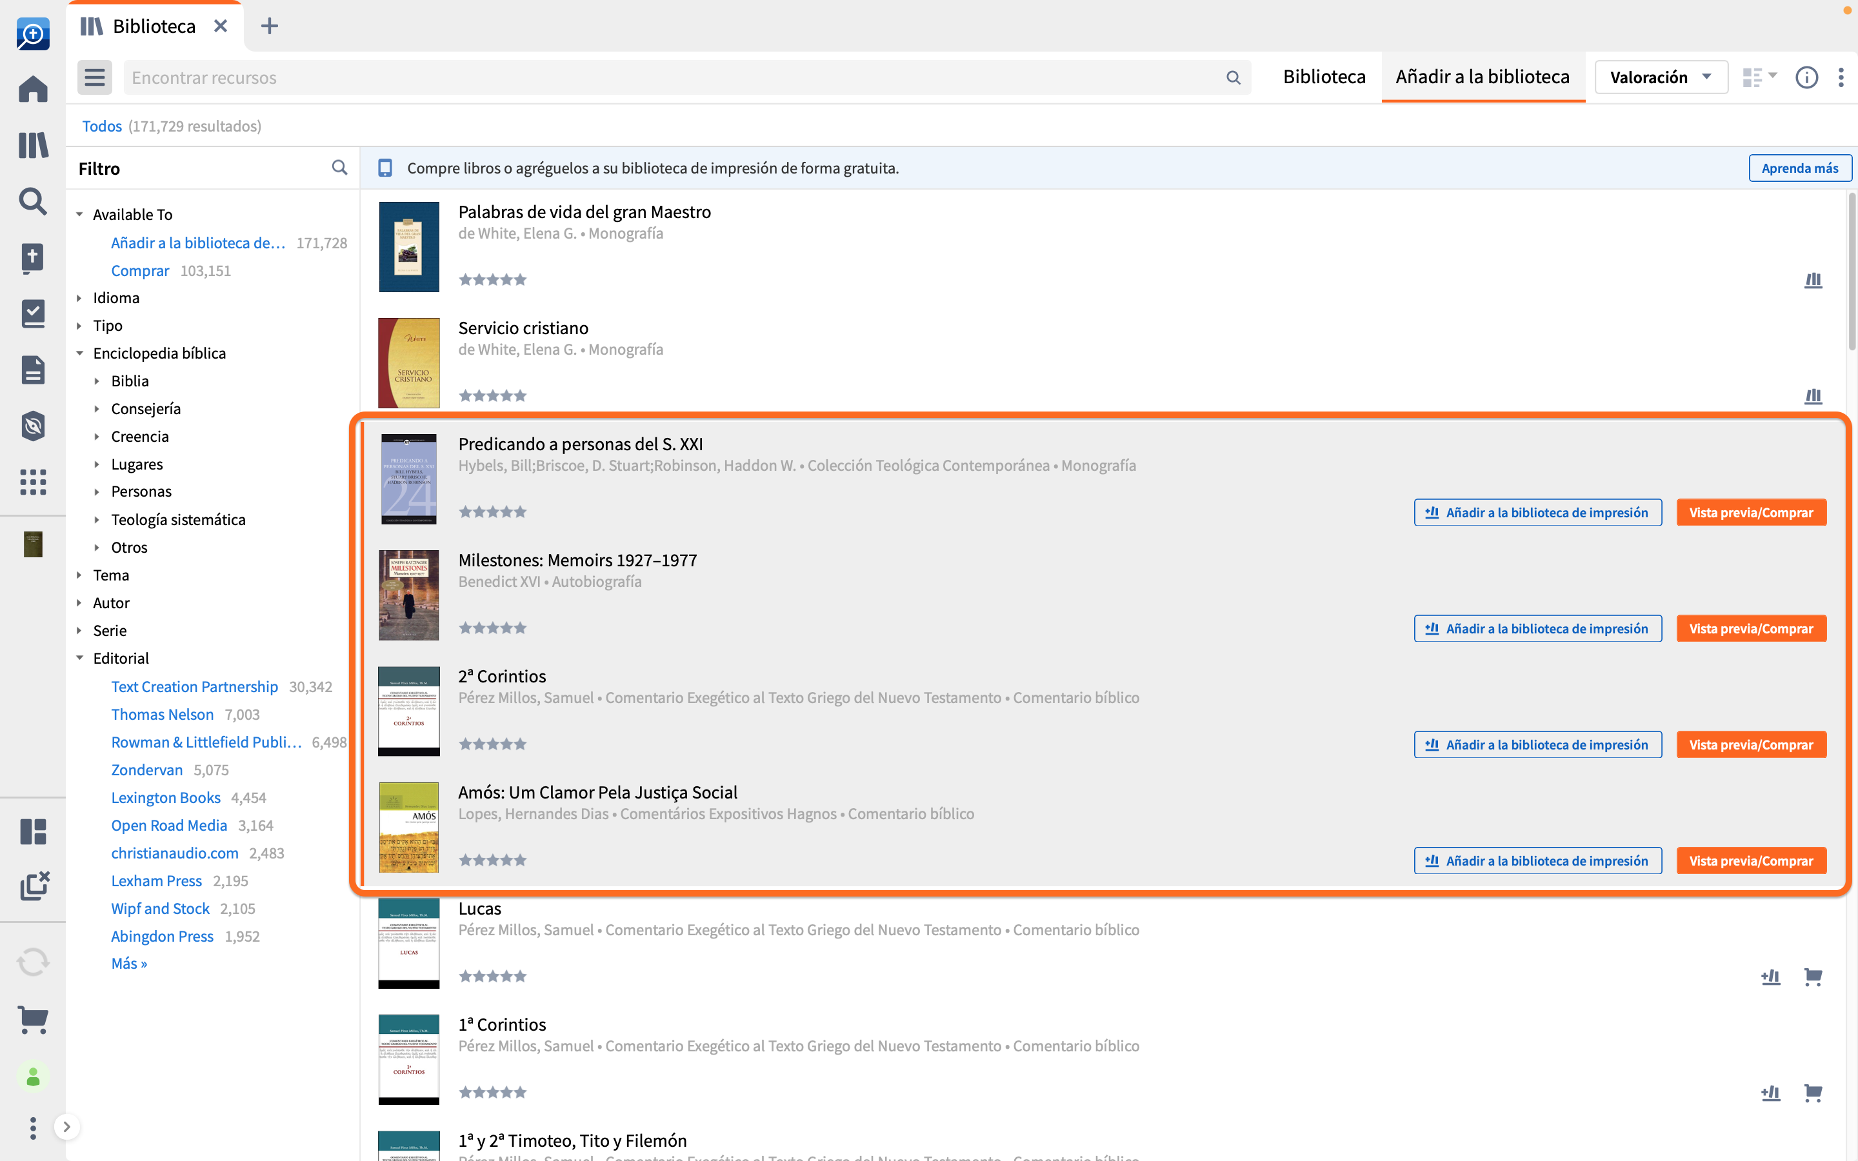
Task: Open the top-right vertical three-dot panel menu
Action: pos(1841,77)
